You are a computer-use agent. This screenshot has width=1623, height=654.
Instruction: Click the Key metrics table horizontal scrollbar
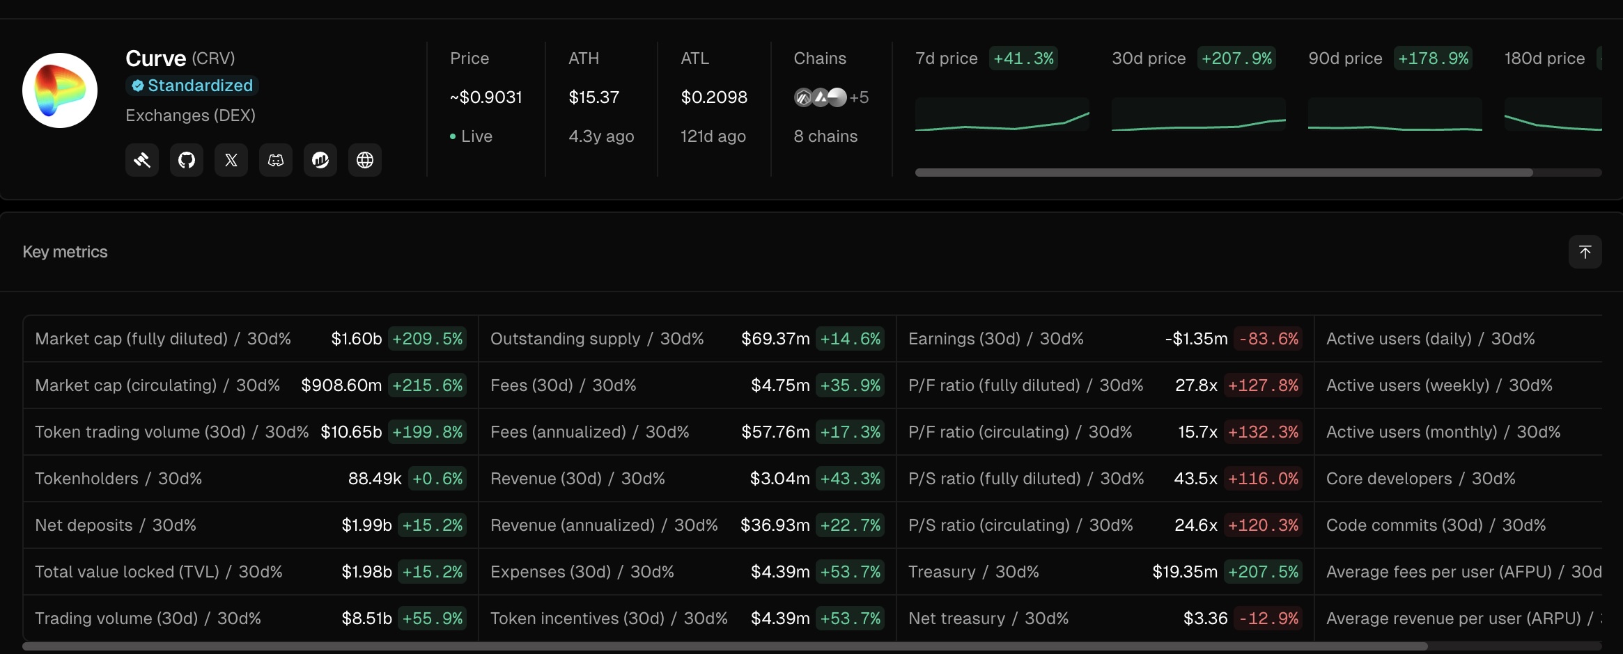pos(725,646)
